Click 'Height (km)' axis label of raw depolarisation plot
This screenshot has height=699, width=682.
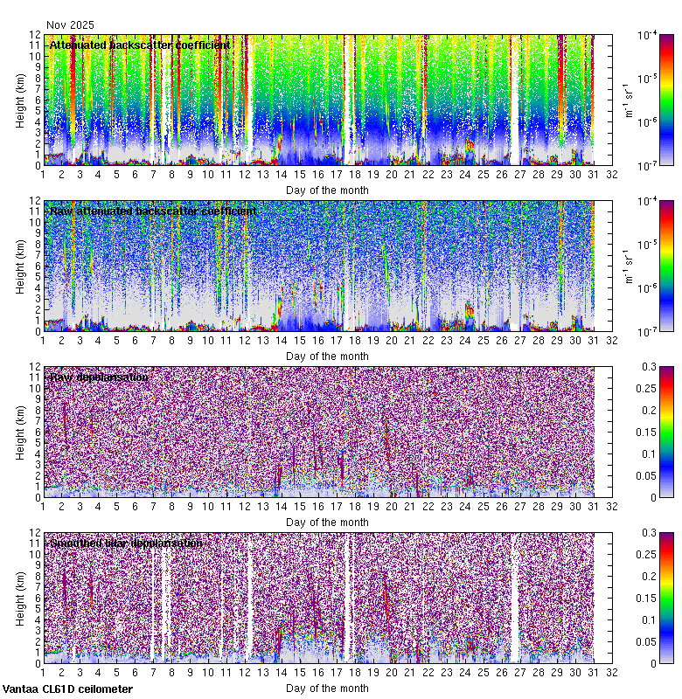(x=20, y=432)
